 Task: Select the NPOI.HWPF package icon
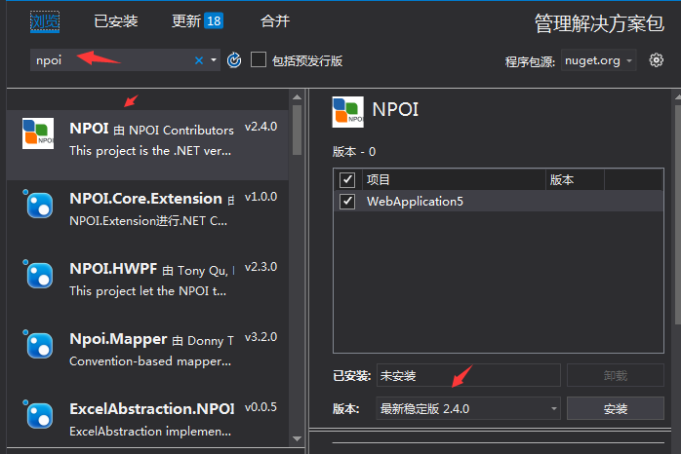(x=38, y=275)
